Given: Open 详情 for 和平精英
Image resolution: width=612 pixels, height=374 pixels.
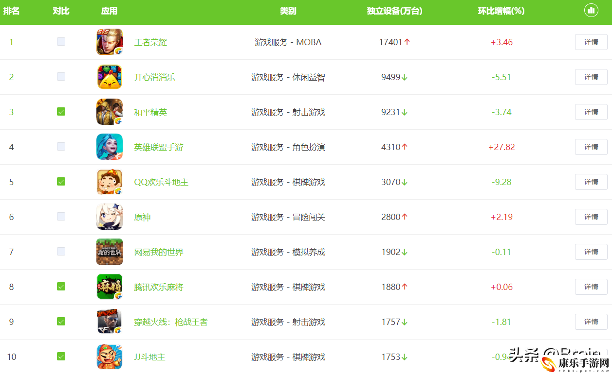Looking at the screenshot, I should 591,112.
